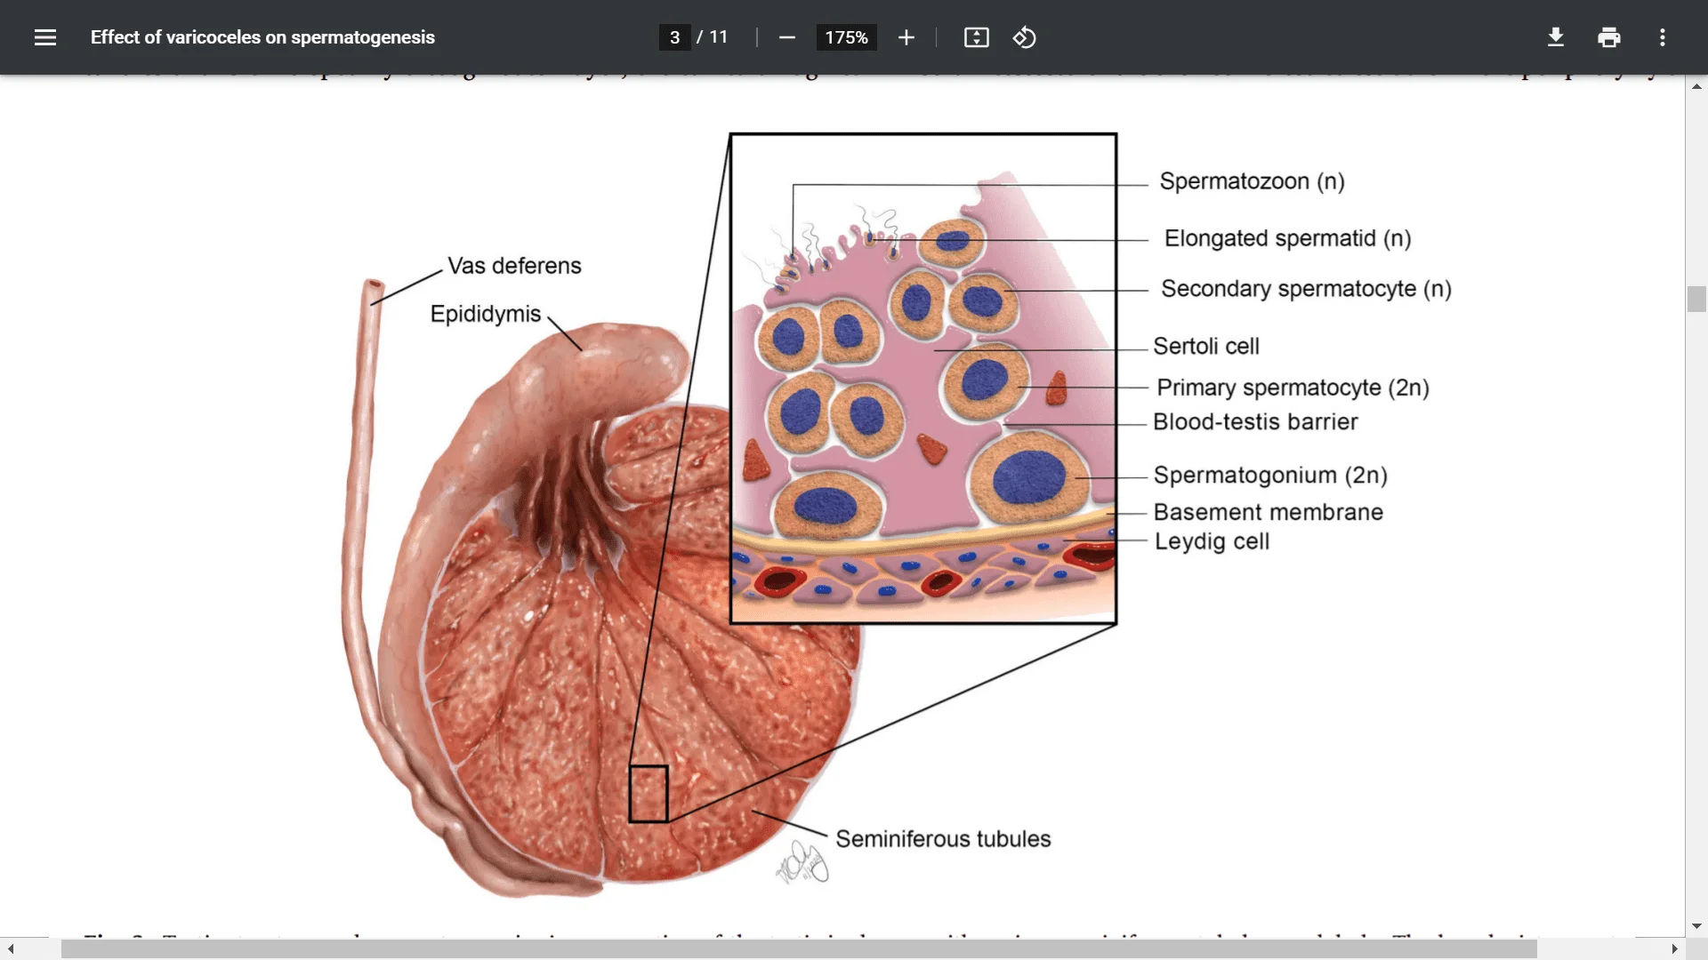
Task: Click the 'Epididymis' label
Action: tap(485, 314)
